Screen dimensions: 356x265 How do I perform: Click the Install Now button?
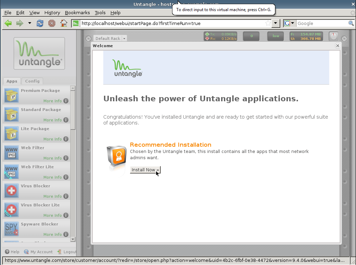[145, 170]
